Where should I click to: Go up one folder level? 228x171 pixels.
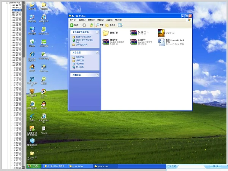tap(92, 25)
